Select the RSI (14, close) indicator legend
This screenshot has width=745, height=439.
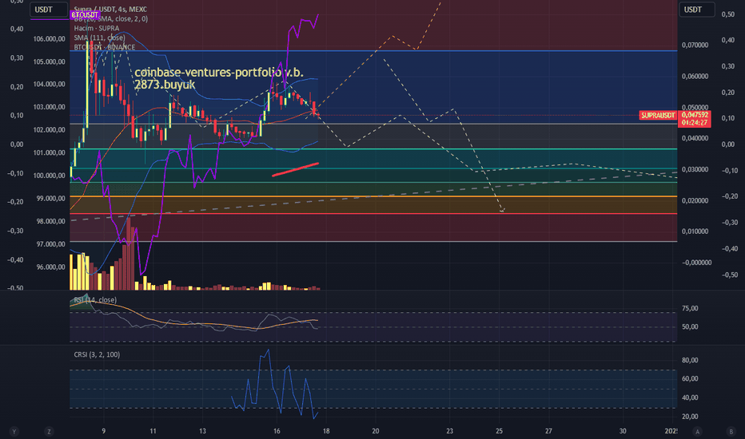coord(95,300)
